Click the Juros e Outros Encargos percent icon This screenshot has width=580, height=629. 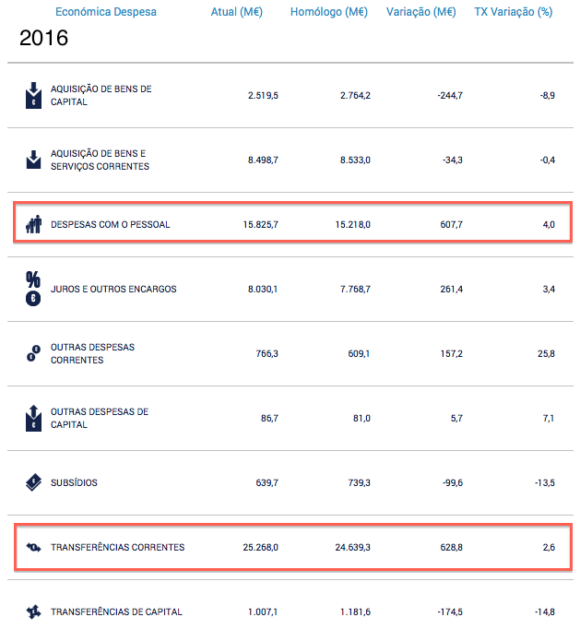pyautogui.click(x=33, y=289)
